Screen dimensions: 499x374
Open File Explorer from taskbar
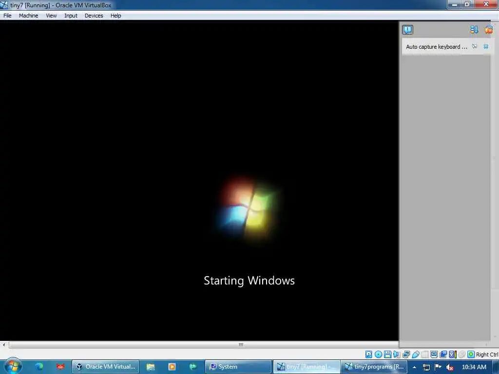[151, 367]
